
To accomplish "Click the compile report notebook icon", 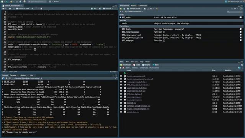I will [41, 8].
